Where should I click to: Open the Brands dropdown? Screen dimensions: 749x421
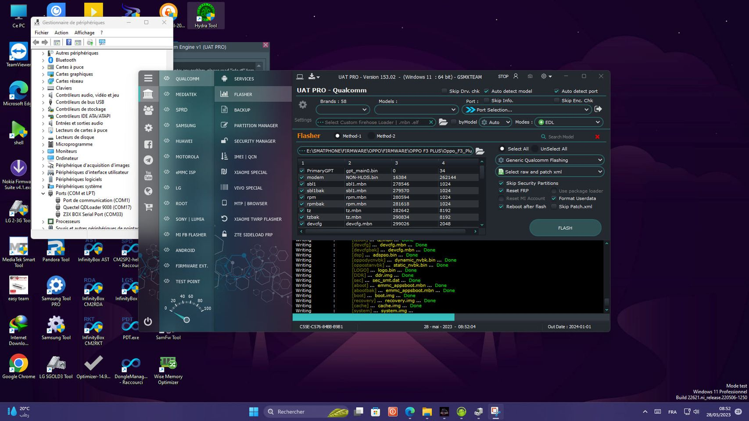pyautogui.click(x=342, y=110)
